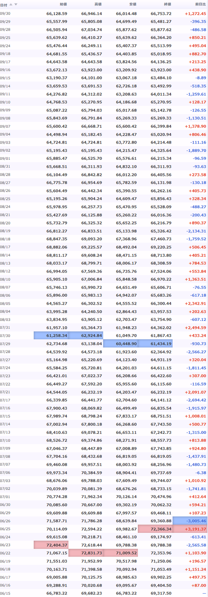208x597 pixels.
Task: Select the low price 65,782.59
Action: pyautogui.click(x=126, y=182)
